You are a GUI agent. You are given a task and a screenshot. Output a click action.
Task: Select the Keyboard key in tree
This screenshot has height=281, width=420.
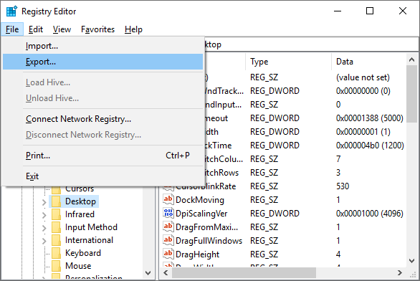(83, 253)
